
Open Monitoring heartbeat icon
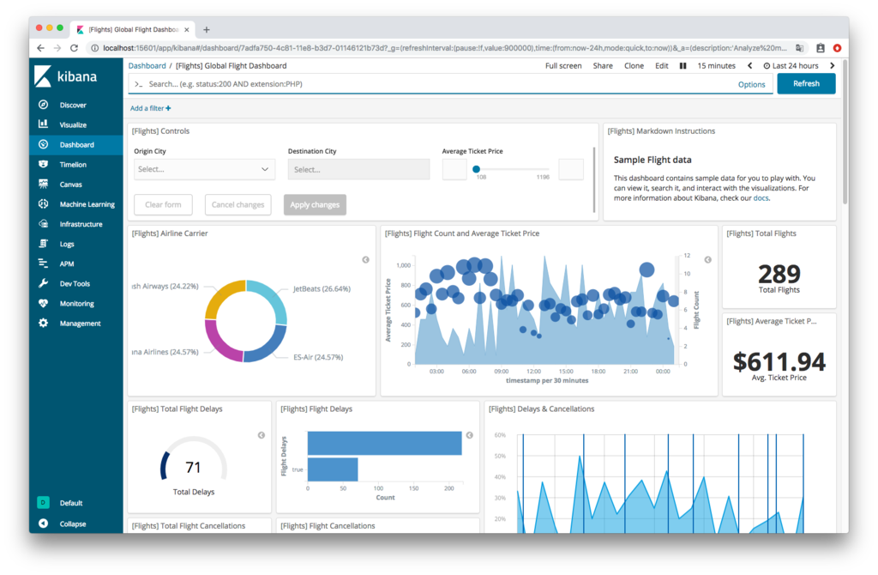(43, 303)
